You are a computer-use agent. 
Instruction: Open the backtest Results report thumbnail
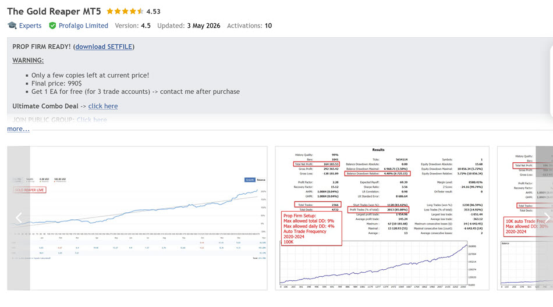382,218
